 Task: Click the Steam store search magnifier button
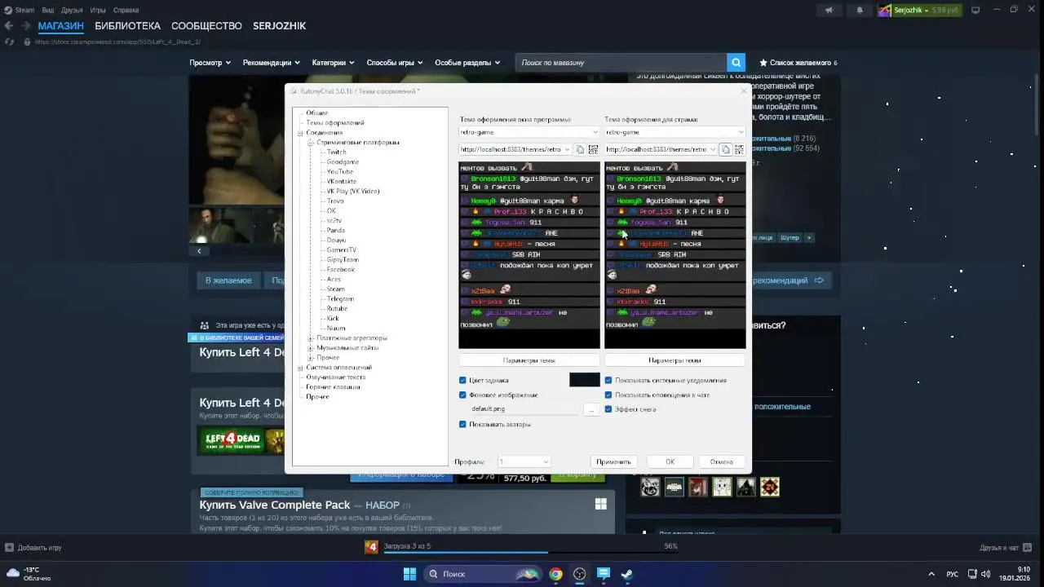(x=737, y=63)
